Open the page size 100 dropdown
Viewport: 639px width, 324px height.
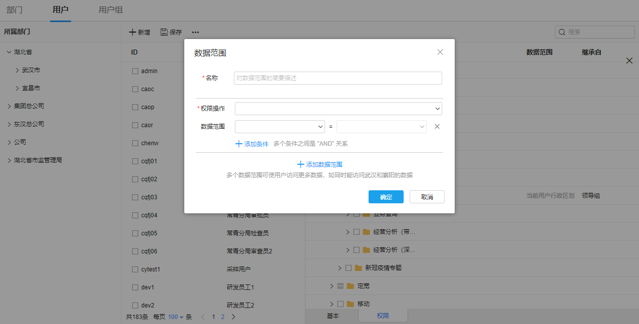[x=176, y=317]
